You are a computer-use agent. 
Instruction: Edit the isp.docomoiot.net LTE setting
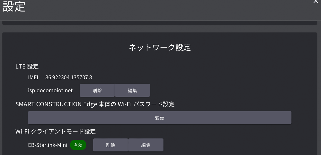click(132, 90)
